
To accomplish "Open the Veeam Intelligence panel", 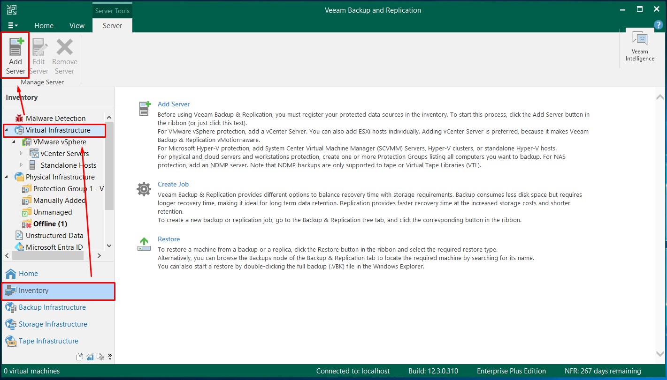I will point(639,46).
